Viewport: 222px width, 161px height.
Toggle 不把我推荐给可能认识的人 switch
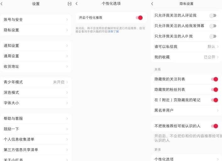coord(214,126)
